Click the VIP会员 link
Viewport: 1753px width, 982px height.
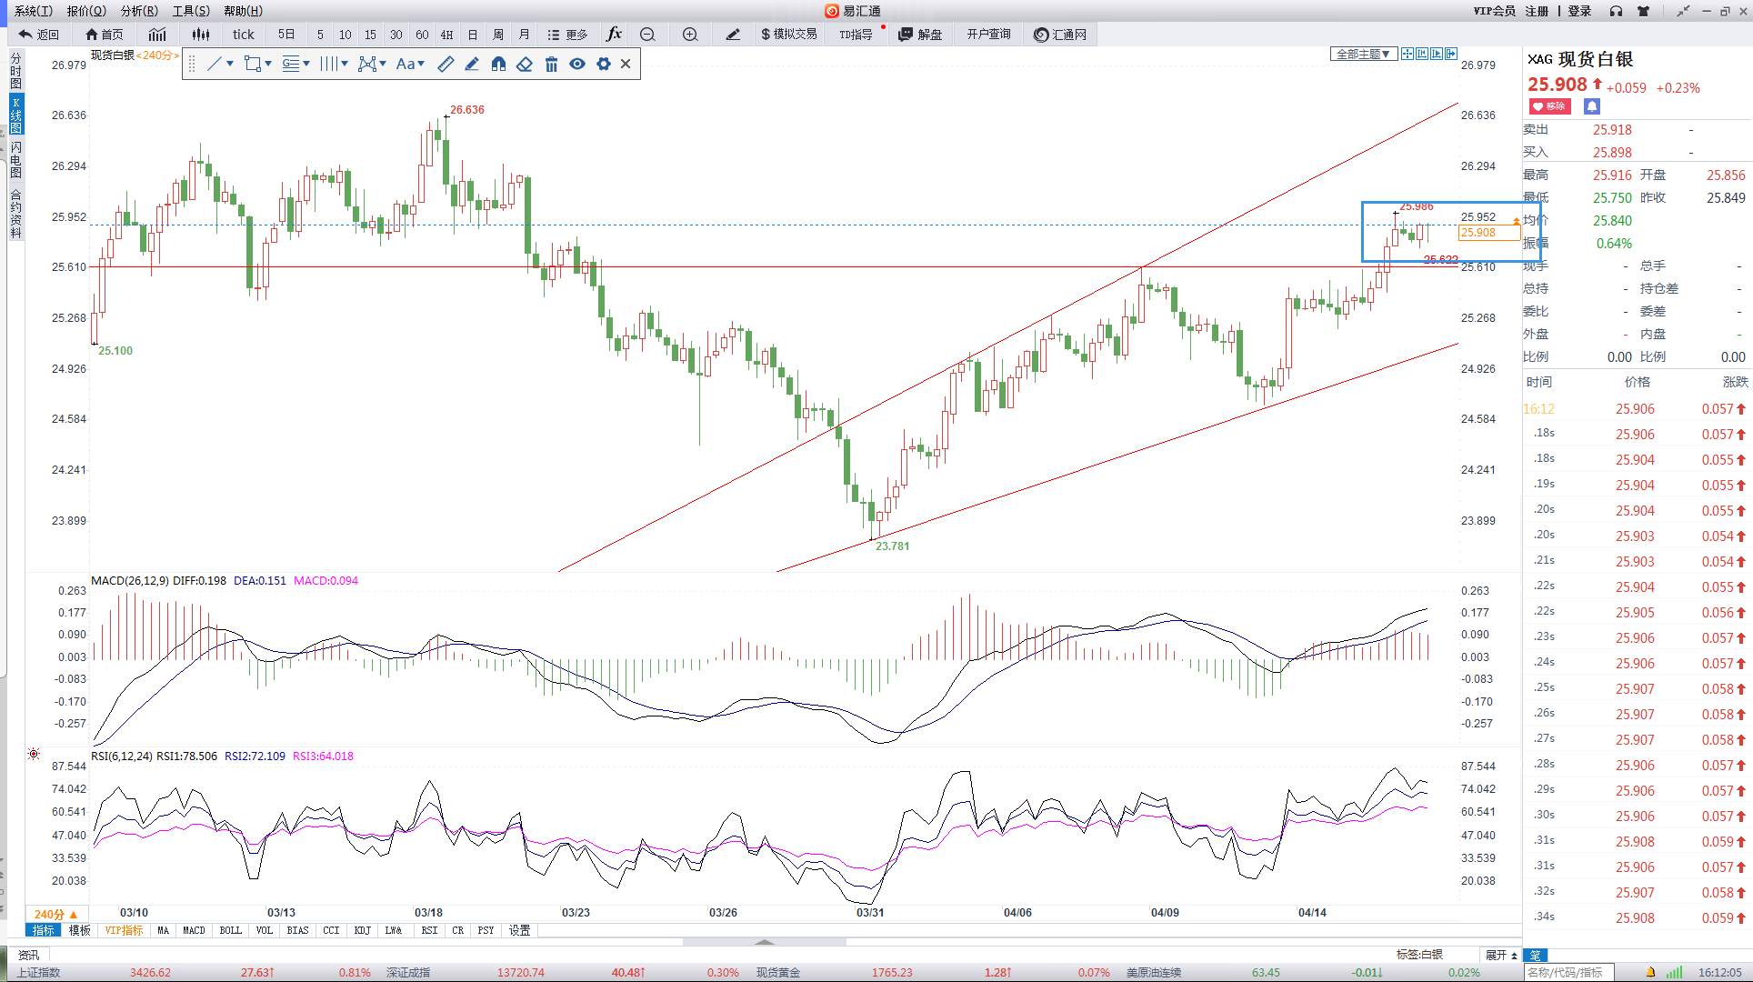pyautogui.click(x=1494, y=11)
